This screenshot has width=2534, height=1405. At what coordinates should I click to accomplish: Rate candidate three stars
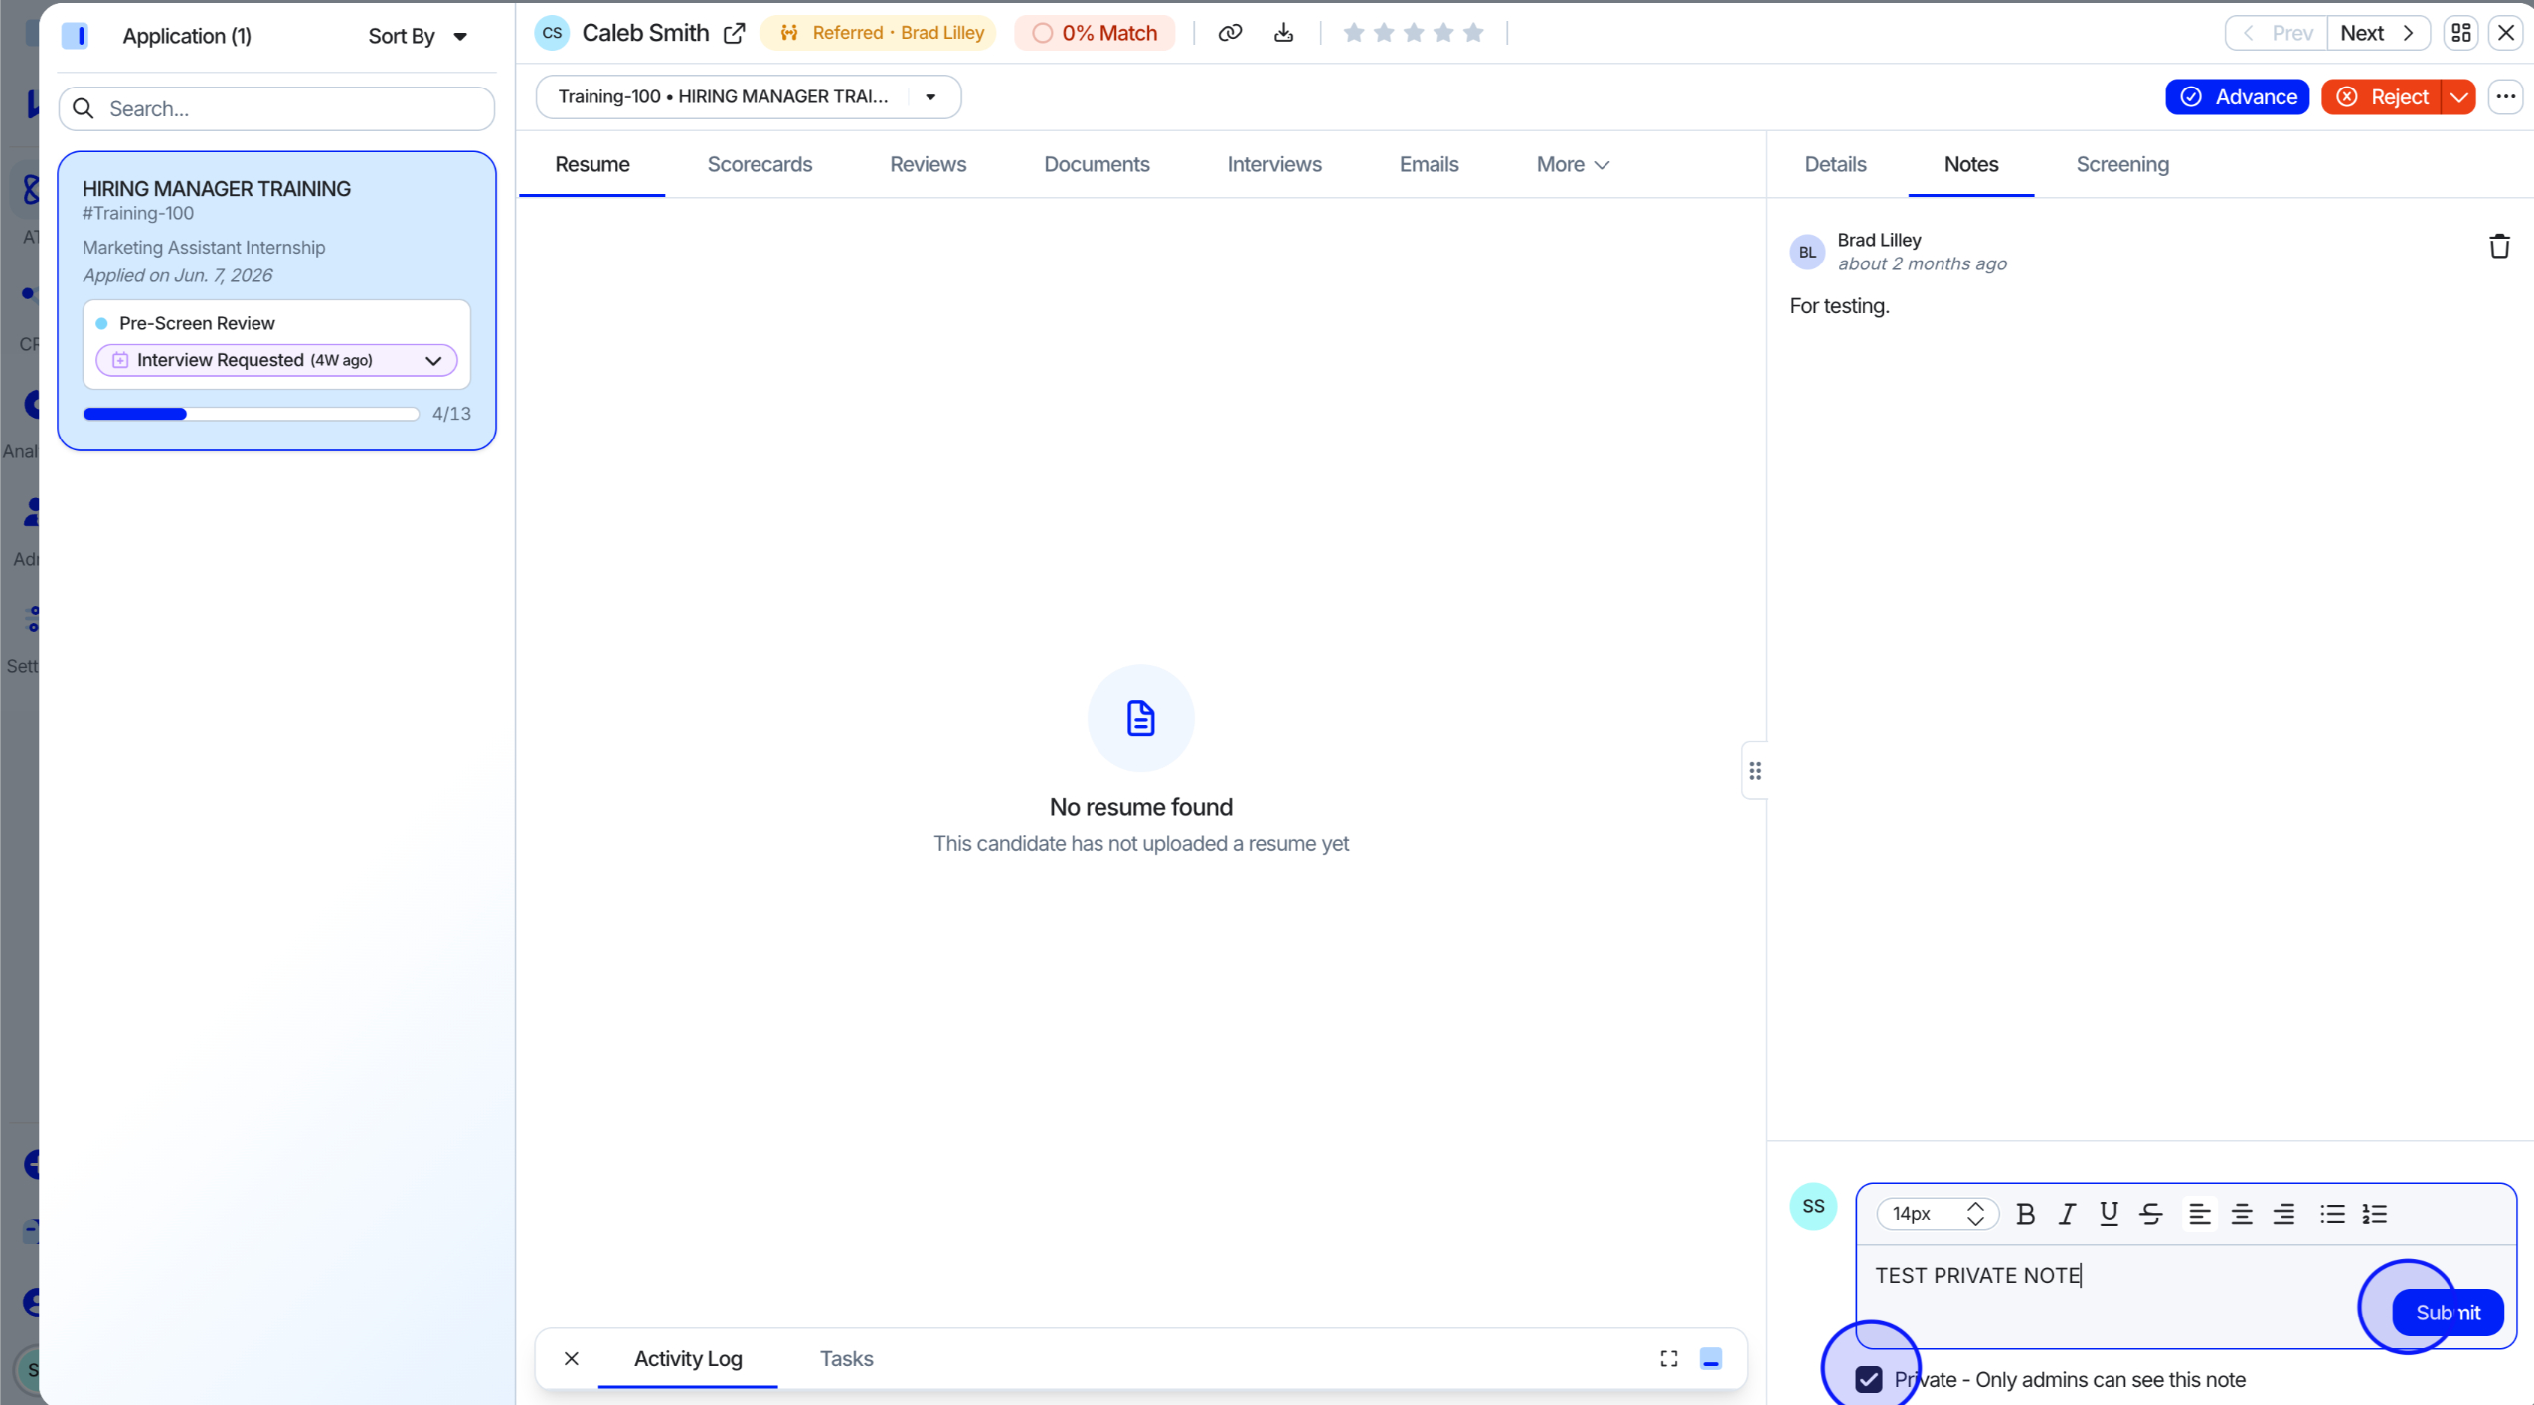1413,33
